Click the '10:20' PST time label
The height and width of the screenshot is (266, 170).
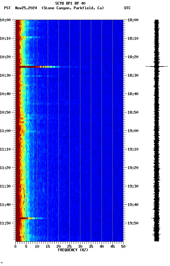(5, 57)
